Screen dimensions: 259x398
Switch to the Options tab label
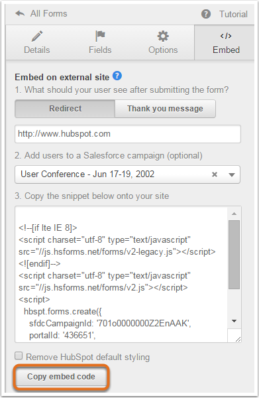[163, 50]
